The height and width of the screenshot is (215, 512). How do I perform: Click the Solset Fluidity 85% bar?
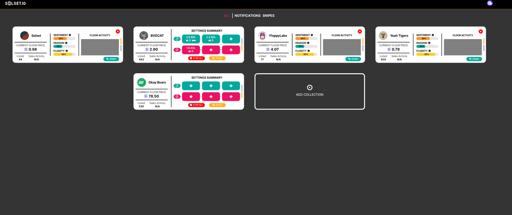tap(64, 54)
